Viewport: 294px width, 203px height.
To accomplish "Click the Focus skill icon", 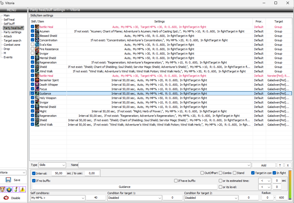I will (x=37, y=89).
